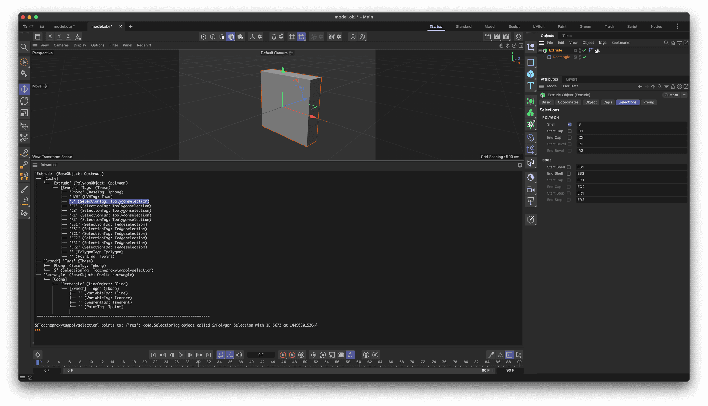
Task: Click the Cube primitive icon
Action: 531,74
